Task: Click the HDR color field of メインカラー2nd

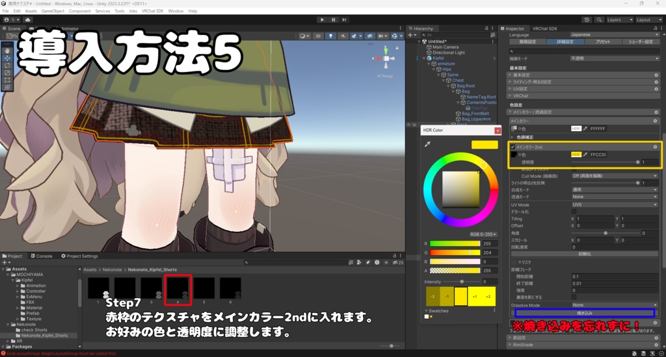Action: 576,154
